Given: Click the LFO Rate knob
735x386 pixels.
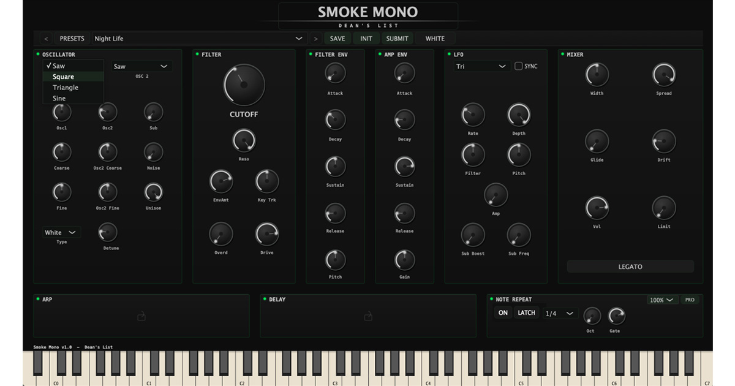Looking at the screenshot, I should (x=472, y=113).
